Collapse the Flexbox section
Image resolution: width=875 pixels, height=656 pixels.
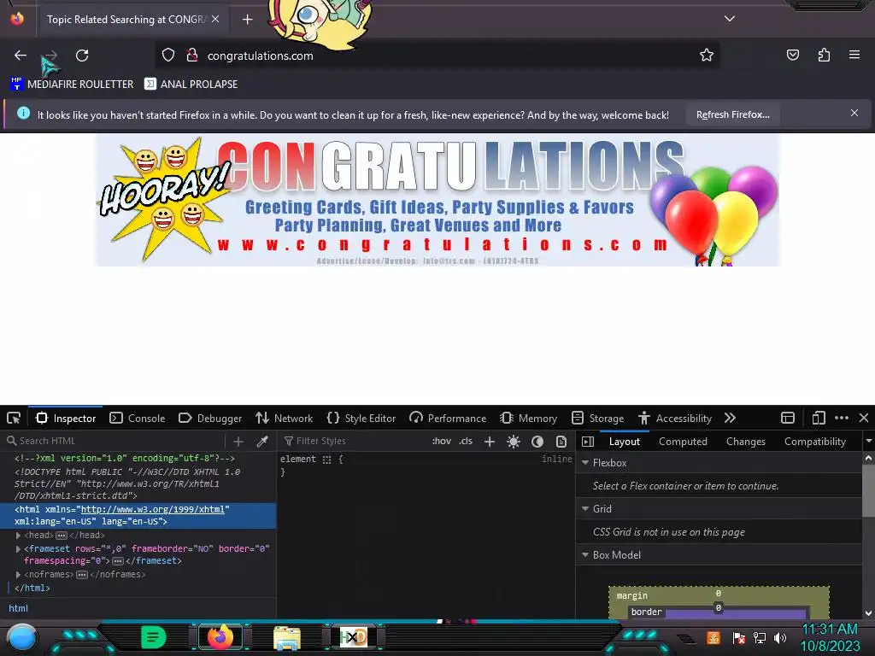point(585,463)
